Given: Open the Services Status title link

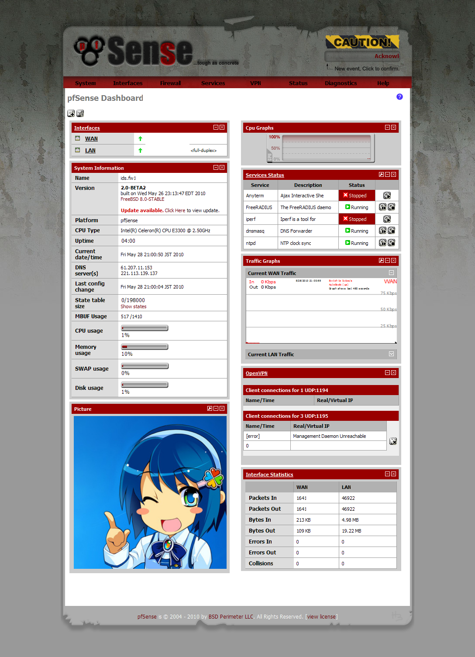Looking at the screenshot, I should pos(265,175).
